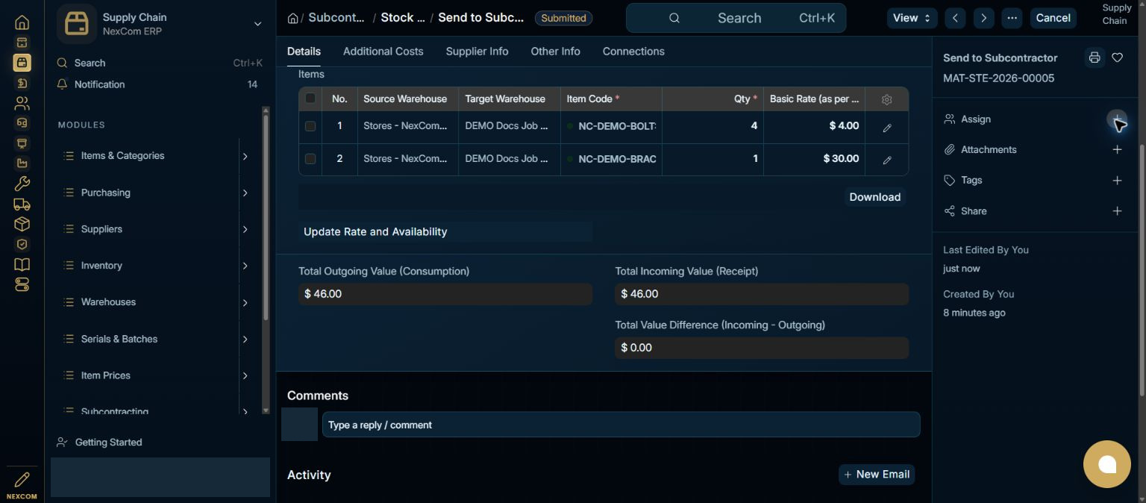Open the server-toggle settings module icon
This screenshot has width=1146, height=503.
[x=22, y=284]
